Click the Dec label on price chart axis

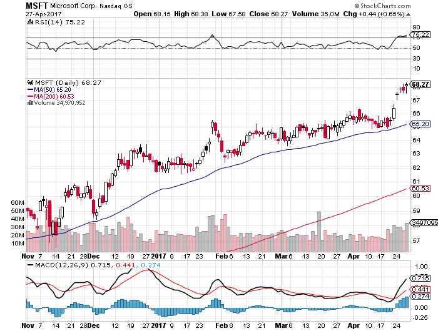pos(93,256)
